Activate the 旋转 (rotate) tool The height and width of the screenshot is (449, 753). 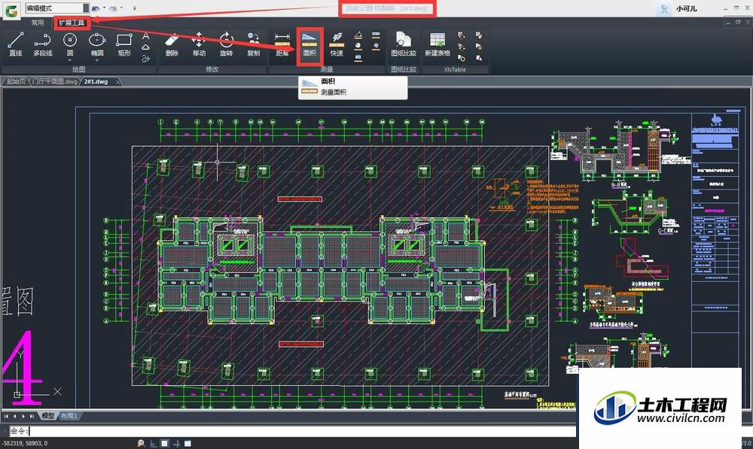pos(226,44)
